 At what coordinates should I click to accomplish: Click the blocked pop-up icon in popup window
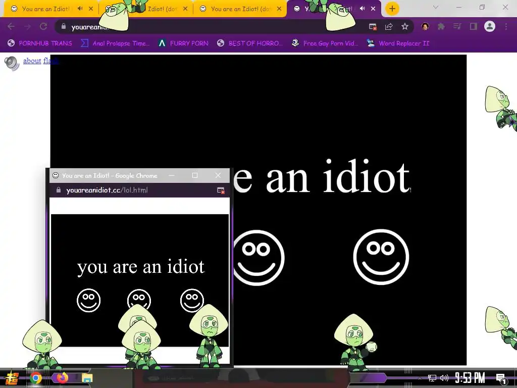point(221,190)
